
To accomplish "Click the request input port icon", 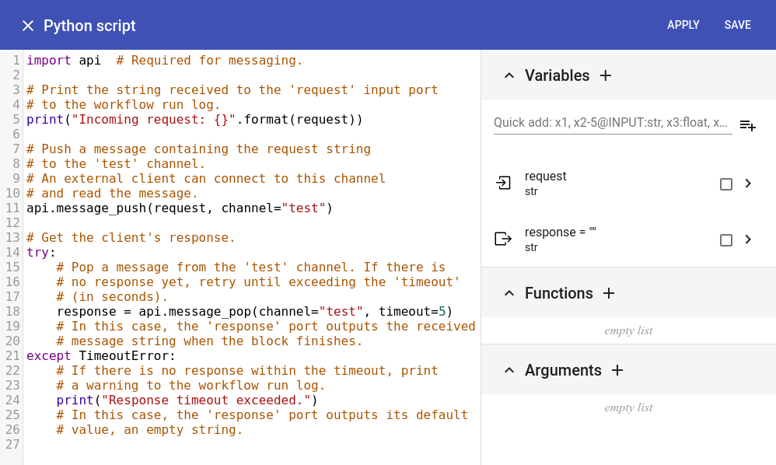I will [x=503, y=184].
